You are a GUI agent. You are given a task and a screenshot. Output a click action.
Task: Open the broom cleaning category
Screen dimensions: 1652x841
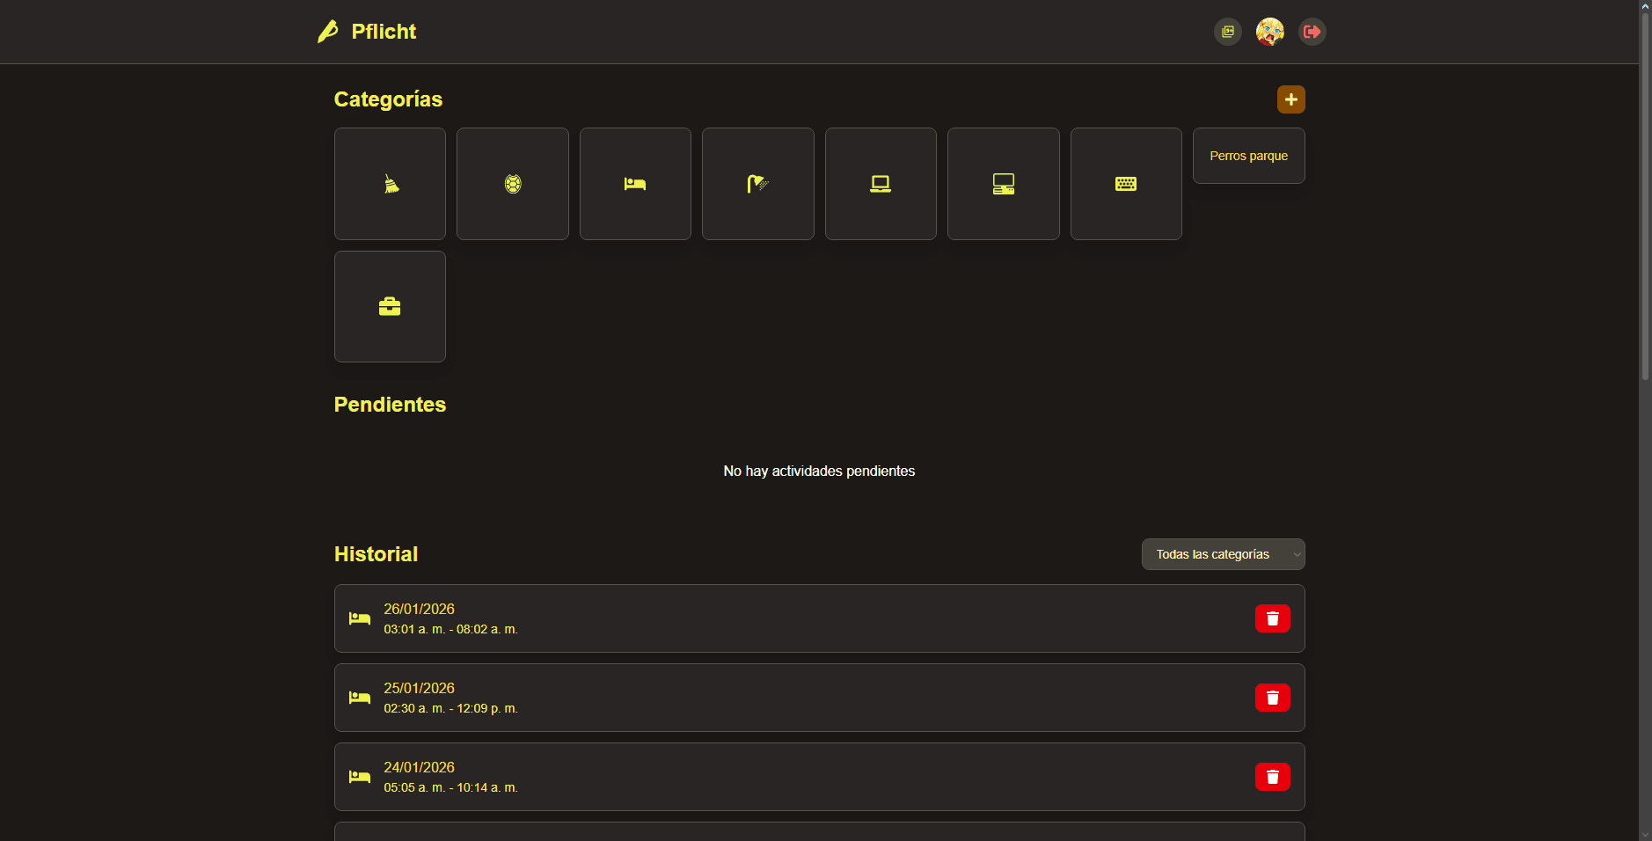pos(390,184)
